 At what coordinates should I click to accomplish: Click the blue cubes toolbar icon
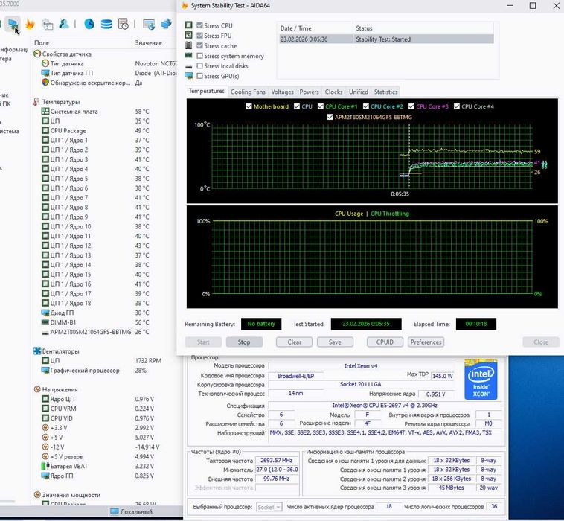(166, 24)
